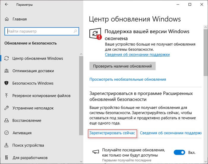This screenshot has height=164, width=208.
Task: Click the Резервное копирование файлов arrow icon
Action: [x=7, y=96]
